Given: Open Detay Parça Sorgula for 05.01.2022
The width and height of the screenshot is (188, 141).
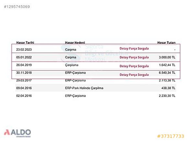Looking at the screenshot, I should (134, 57).
